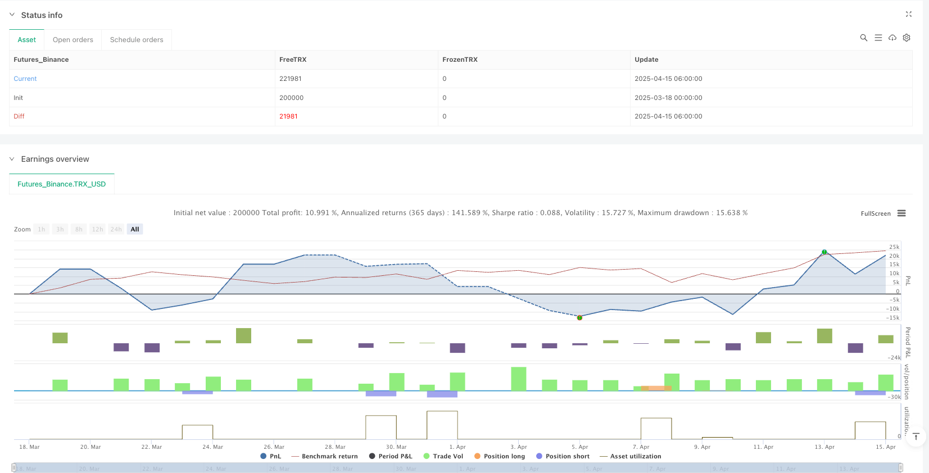Open the chart hamburger menu icon
929x473 pixels.
901,213
